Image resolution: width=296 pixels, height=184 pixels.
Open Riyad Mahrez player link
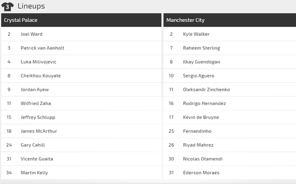click(198, 145)
